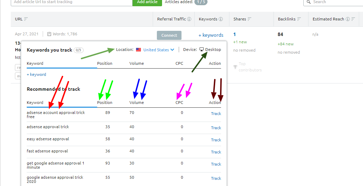The width and height of the screenshot is (363, 186).
Task: Sort by Estimated Reach icon
Action: pyautogui.click(x=353, y=19)
